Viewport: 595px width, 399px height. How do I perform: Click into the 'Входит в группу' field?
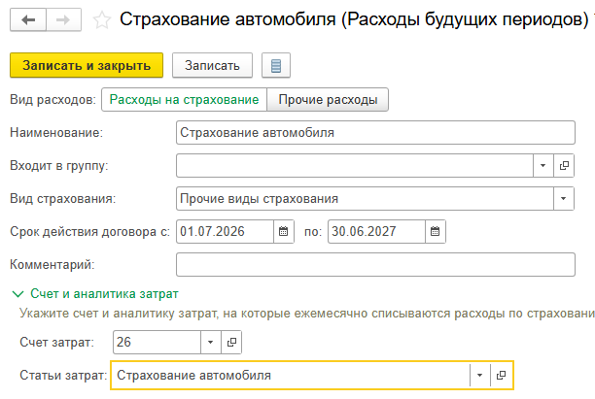(x=355, y=166)
